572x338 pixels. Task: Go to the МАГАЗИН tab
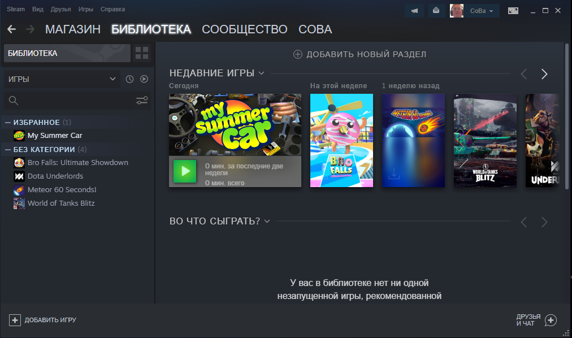[72, 29]
